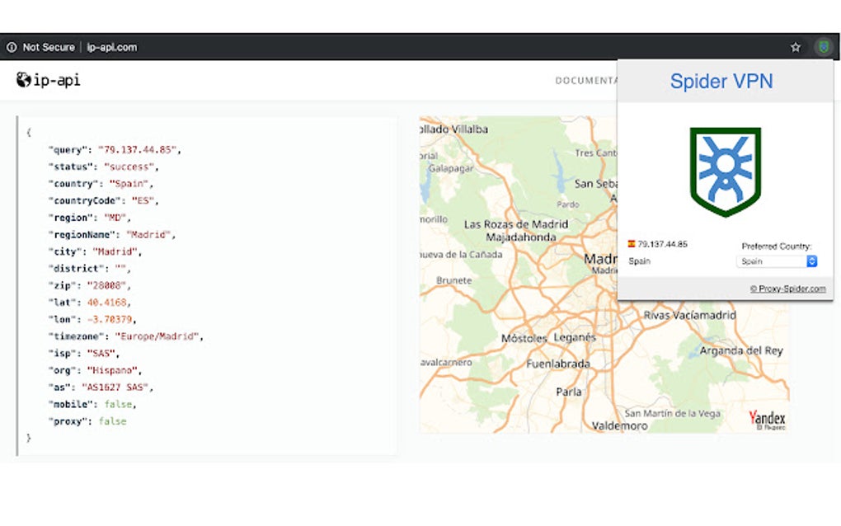Click the Spider VPN shield logo
The image size is (841, 526).
[x=725, y=171]
